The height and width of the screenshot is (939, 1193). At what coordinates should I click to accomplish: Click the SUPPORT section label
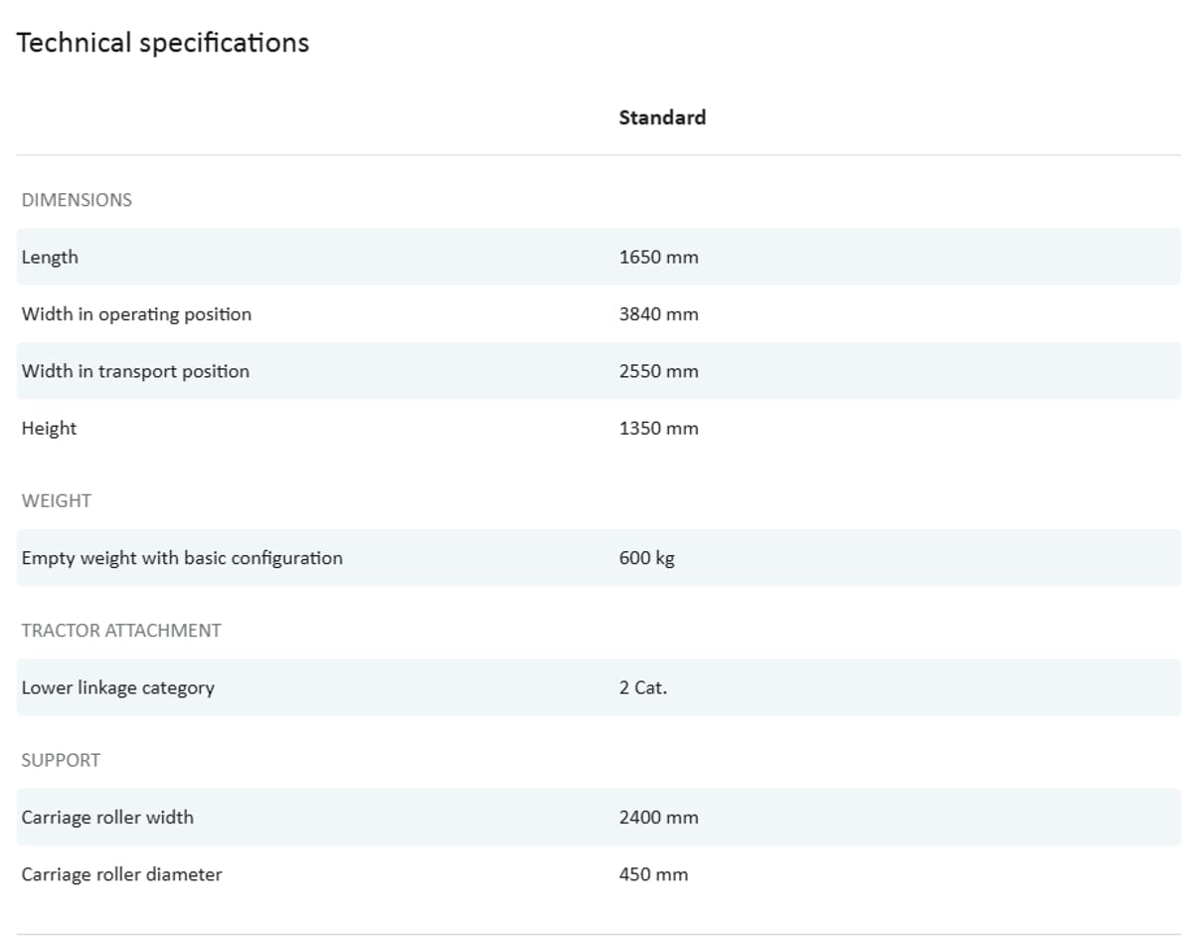pos(61,760)
